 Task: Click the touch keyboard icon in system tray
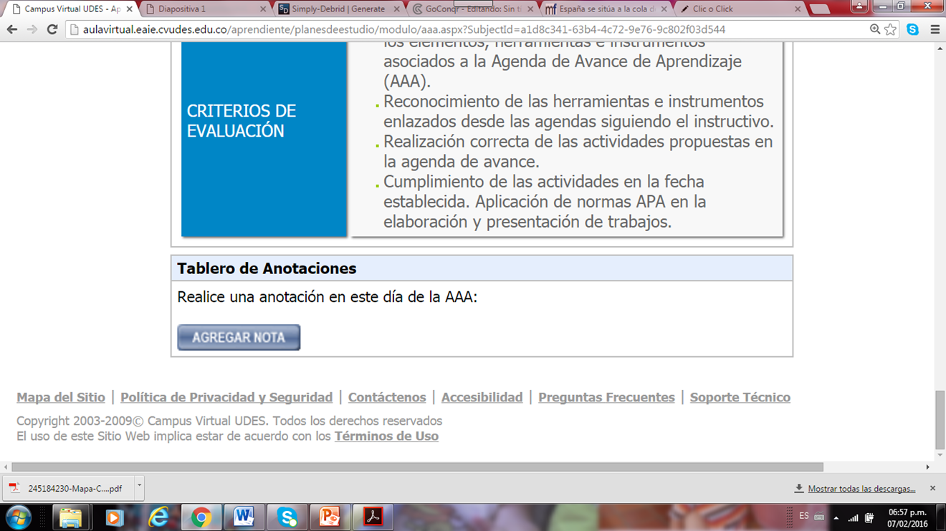point(819,517)
